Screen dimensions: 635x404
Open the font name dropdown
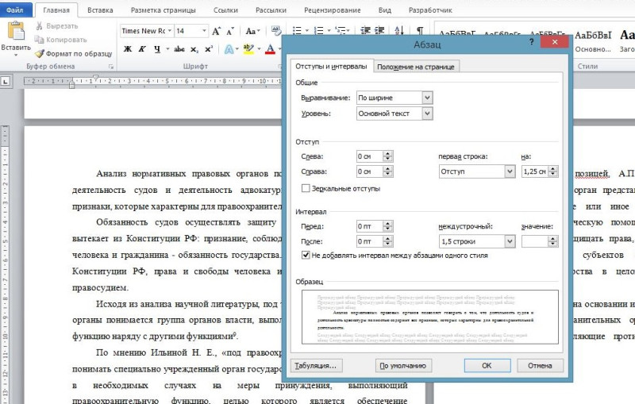(170, 31)
